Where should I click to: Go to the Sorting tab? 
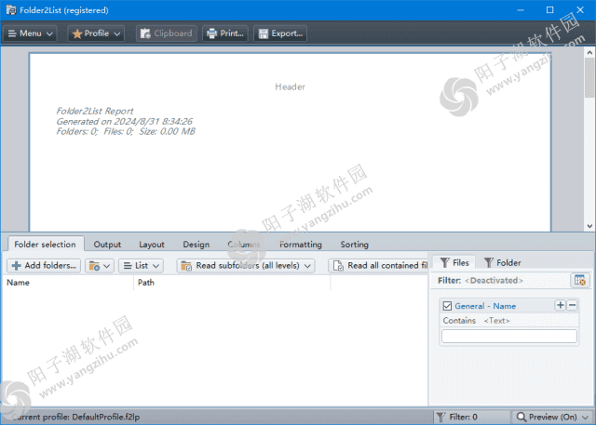354,245
